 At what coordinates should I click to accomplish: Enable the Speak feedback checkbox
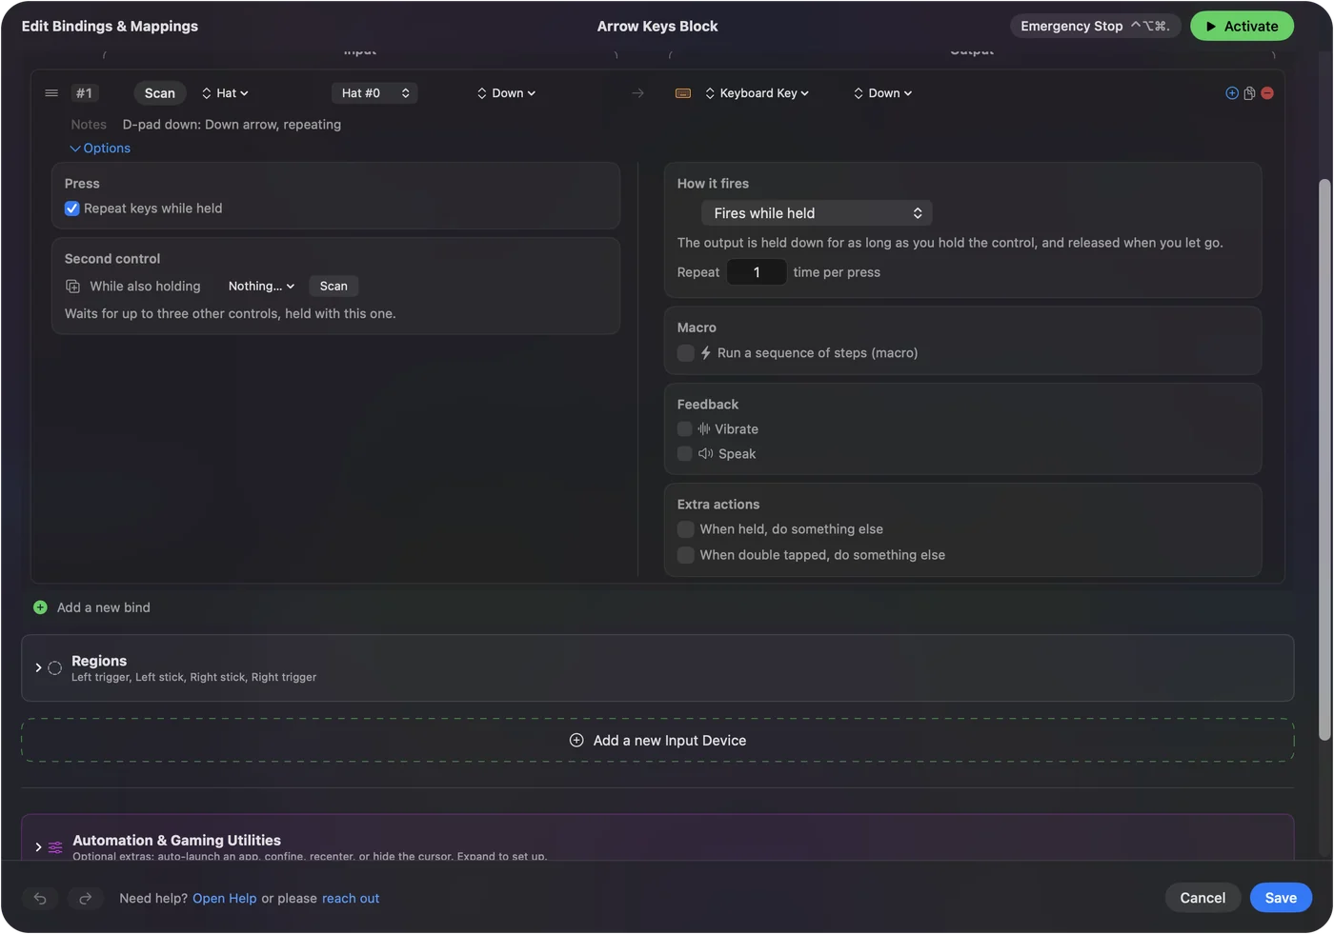click(685, 454)
